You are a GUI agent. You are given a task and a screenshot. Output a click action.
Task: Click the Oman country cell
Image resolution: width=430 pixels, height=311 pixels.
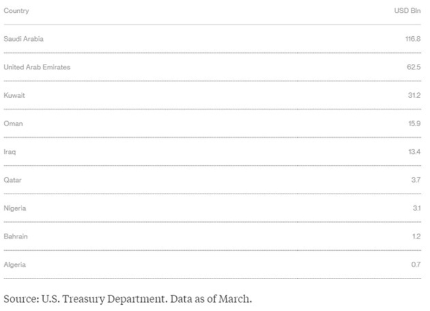pos(13,124)
